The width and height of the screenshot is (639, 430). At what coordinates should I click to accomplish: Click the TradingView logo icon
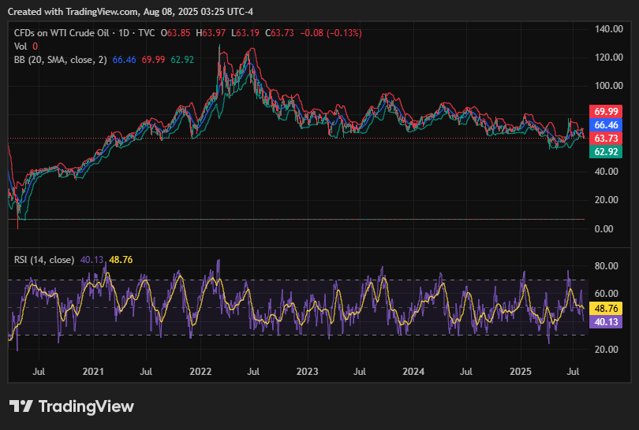click(21, 406)
